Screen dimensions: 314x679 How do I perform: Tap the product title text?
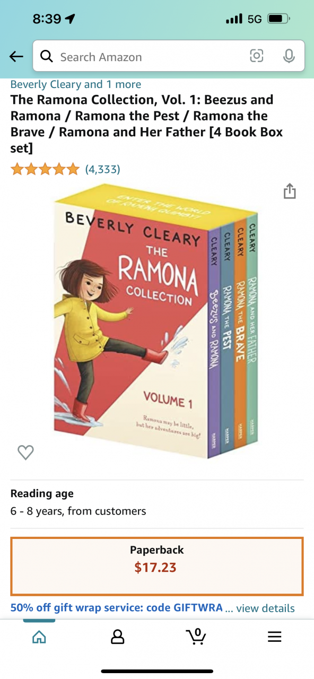click(147, 124)
